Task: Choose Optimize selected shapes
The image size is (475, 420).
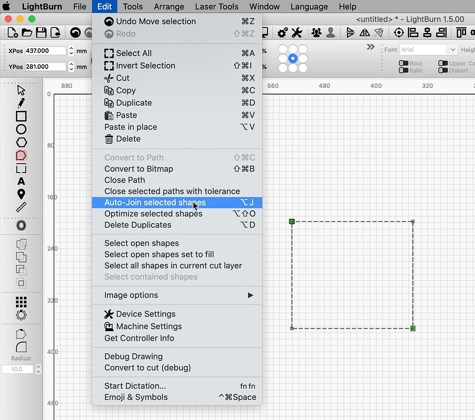Action: (177, 213)
